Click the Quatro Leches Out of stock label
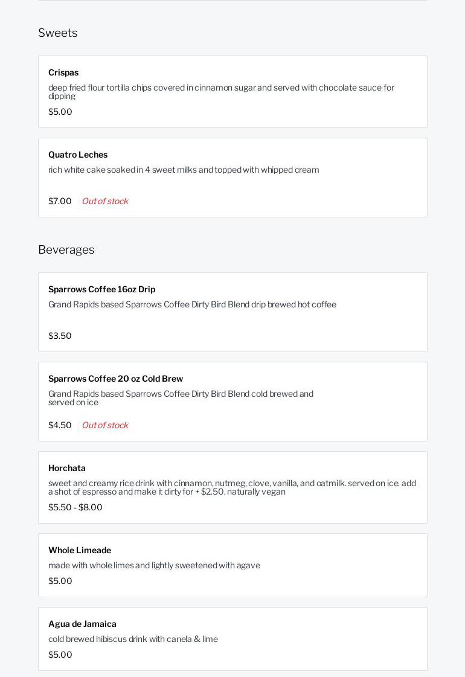The image size is (465, 677). pos(105,201)
